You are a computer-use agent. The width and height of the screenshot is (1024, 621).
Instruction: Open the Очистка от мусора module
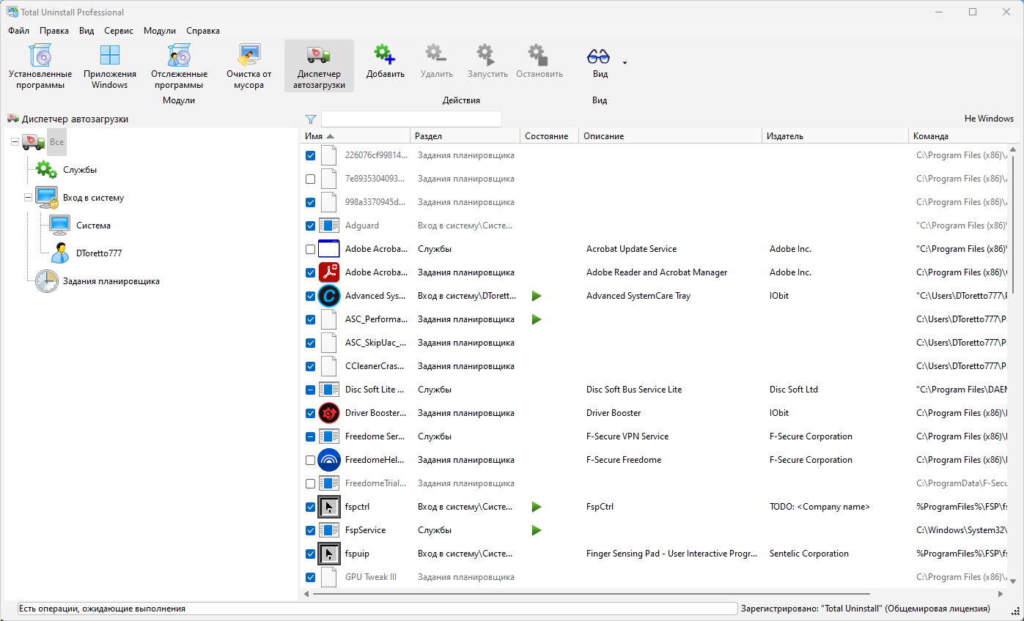[248, 66]
